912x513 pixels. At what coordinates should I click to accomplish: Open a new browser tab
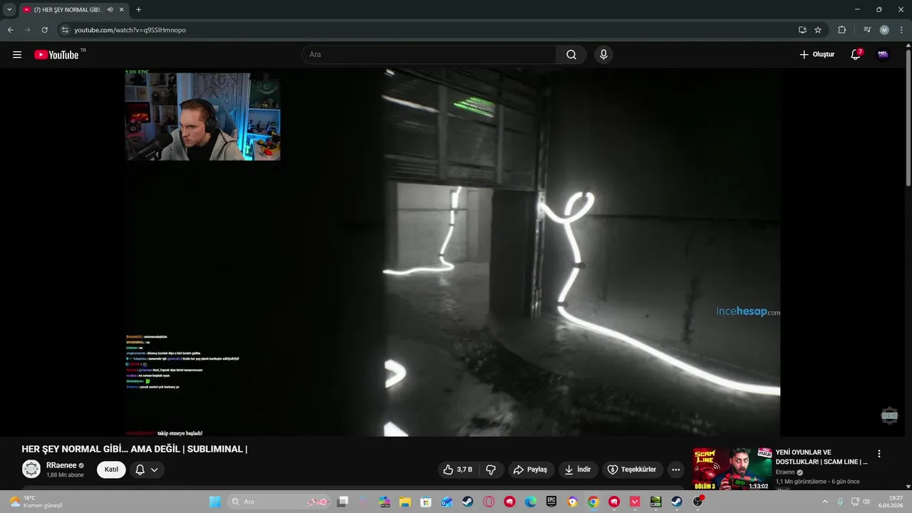(138, 10)
